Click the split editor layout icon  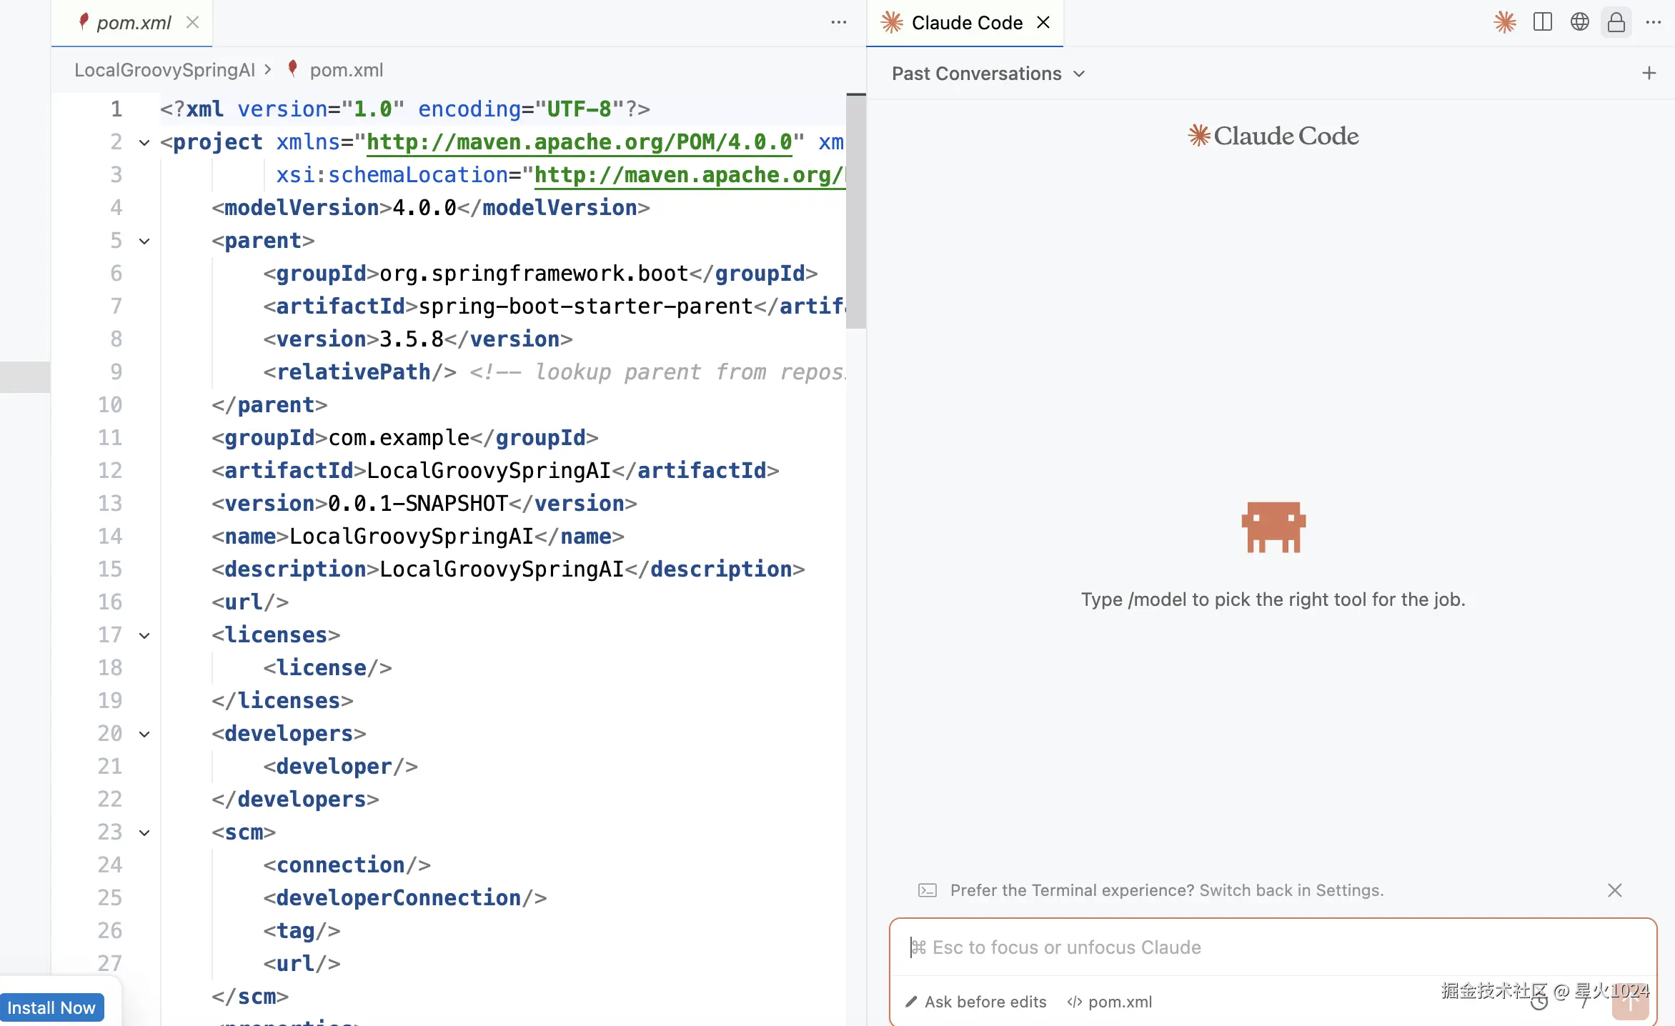(x=1542, y=22)
